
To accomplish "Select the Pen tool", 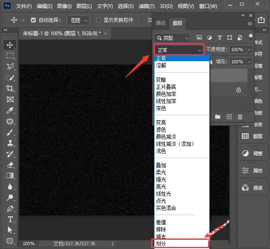I will (10, 208).
